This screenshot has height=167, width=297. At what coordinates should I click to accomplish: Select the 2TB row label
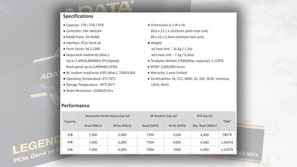(x=70, y=142)
